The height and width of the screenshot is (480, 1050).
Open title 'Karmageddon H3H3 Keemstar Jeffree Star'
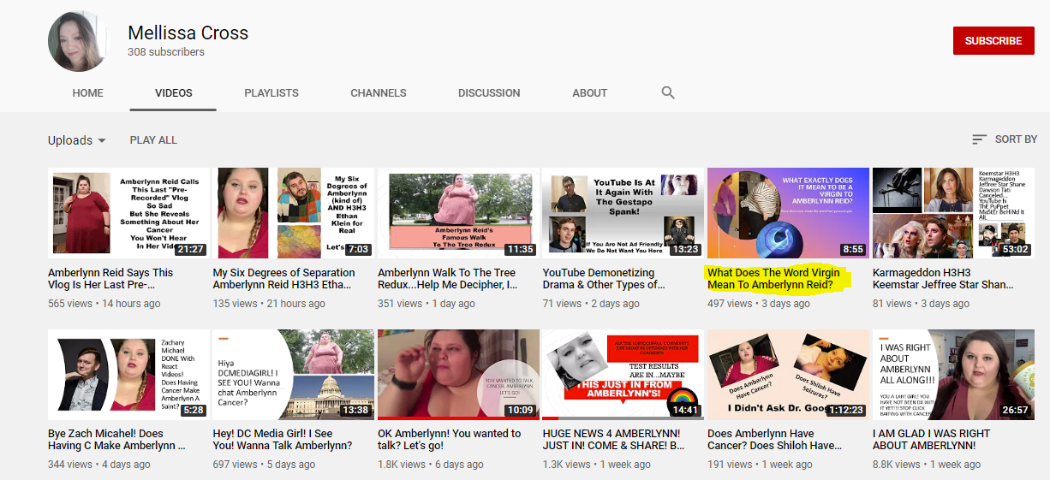[x=943, y=279]
